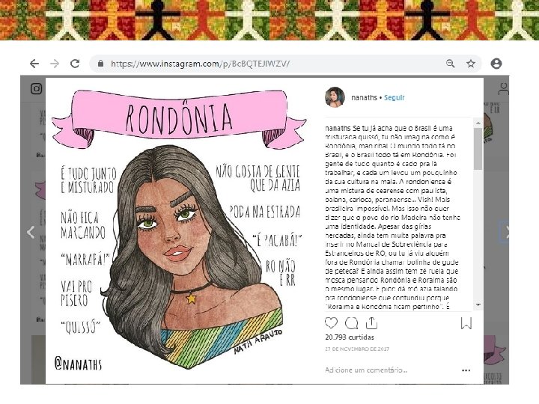
Task: Open the browser profile account icon
Action: (496, 64)
